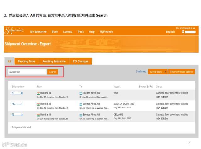Select vessel name MAERSK SKARSTIND
This screenshot has height=149, width=201.
124,104
